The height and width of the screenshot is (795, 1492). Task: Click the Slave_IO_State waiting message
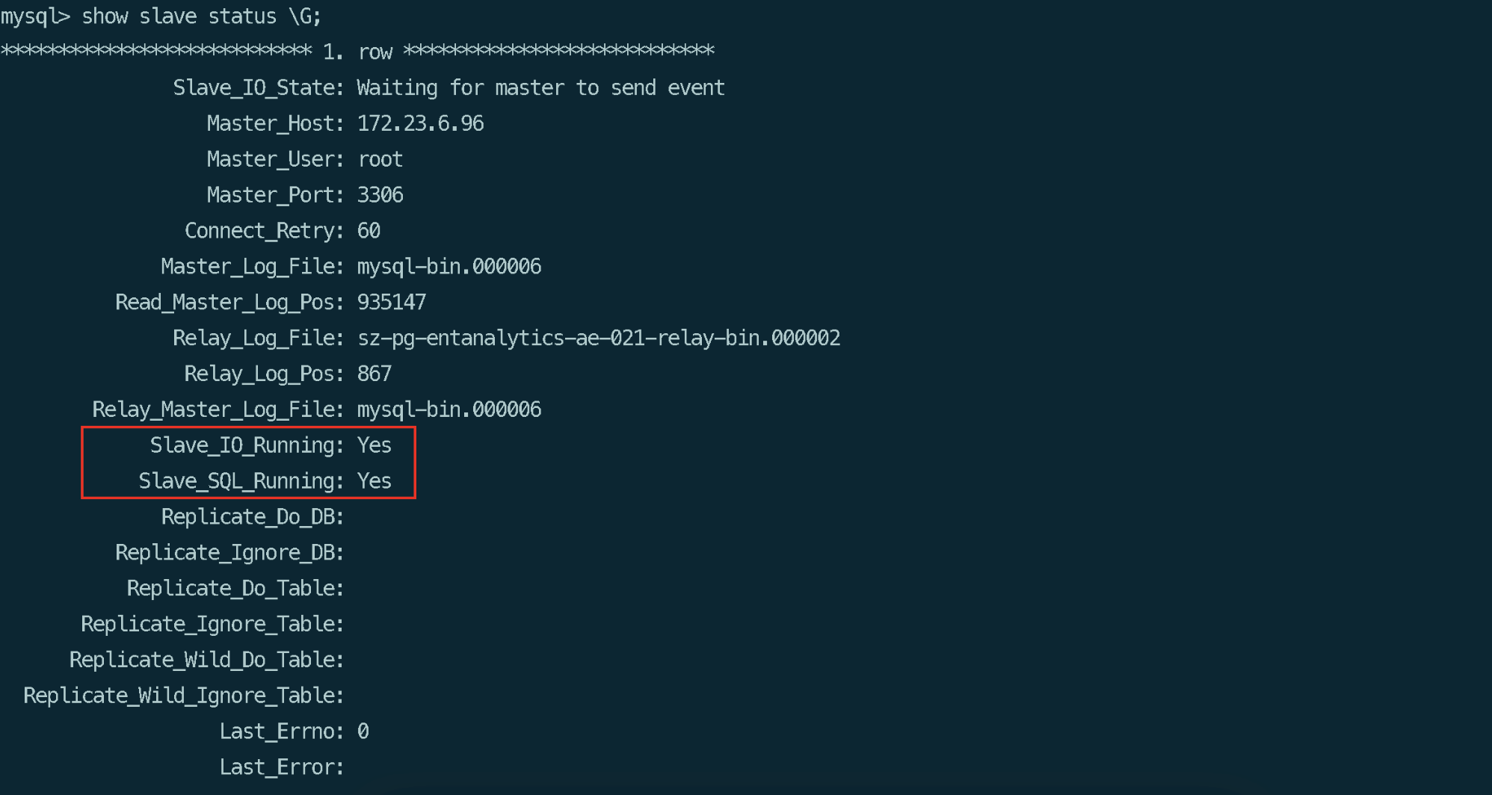pyautogui.click(x=541, y=88)
